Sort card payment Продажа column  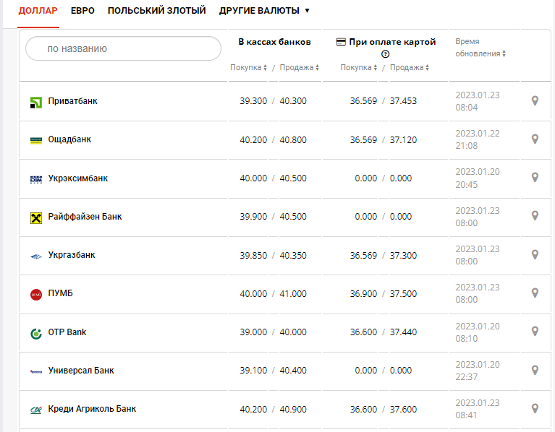click(409, 68)
